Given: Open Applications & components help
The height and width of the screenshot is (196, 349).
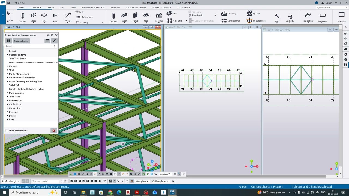Looking at the screenshot, I should (48, 35).
